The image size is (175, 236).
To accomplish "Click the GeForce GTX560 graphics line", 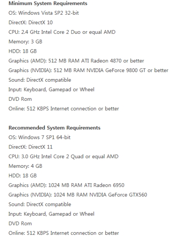I will pyautogui.click(x=78, y=195).
